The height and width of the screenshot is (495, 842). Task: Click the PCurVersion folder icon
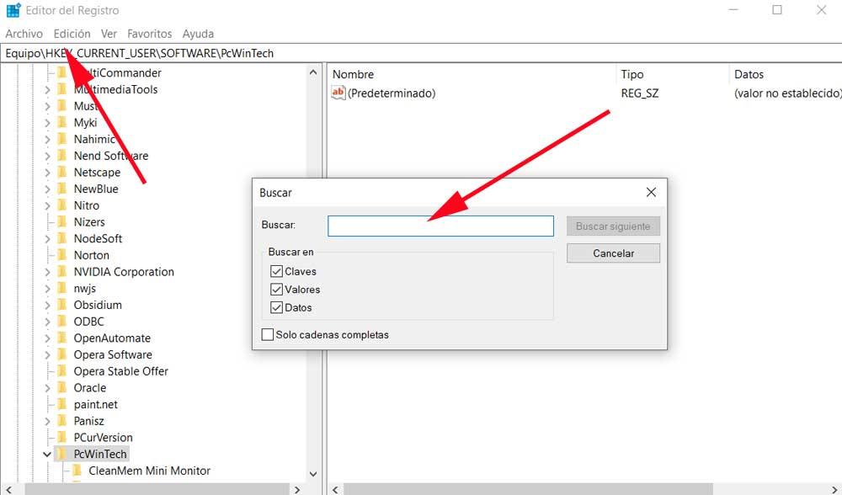tap(62, 438)
